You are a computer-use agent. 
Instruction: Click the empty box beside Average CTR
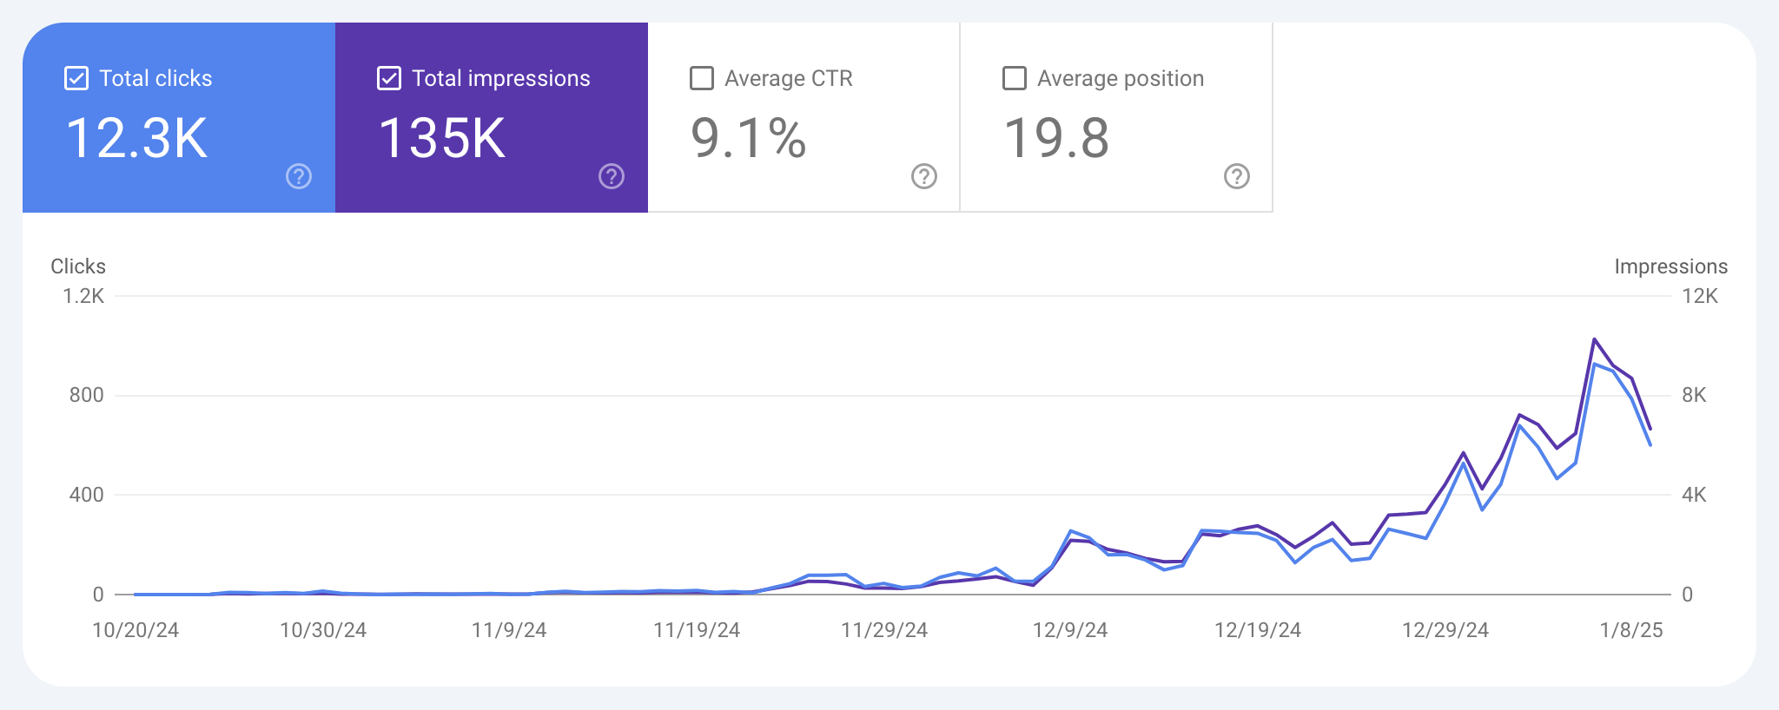click(701, 77)
